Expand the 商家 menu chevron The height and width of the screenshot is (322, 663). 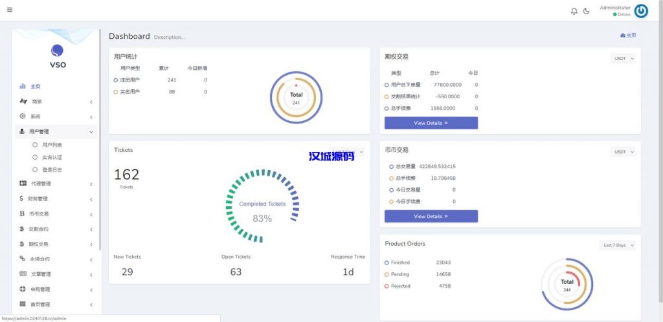tap(91, 102)
